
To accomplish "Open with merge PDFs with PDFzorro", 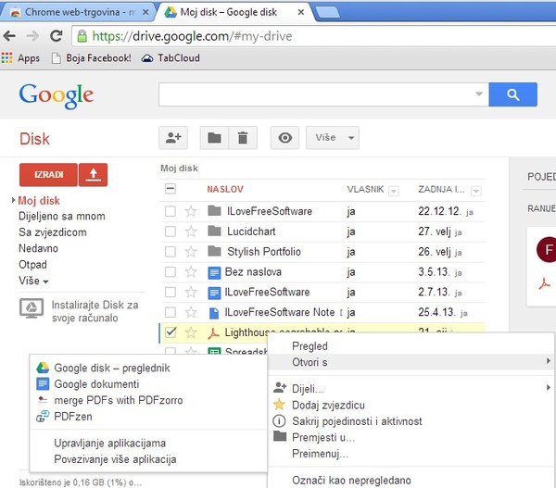I will [x=118, y=400].
